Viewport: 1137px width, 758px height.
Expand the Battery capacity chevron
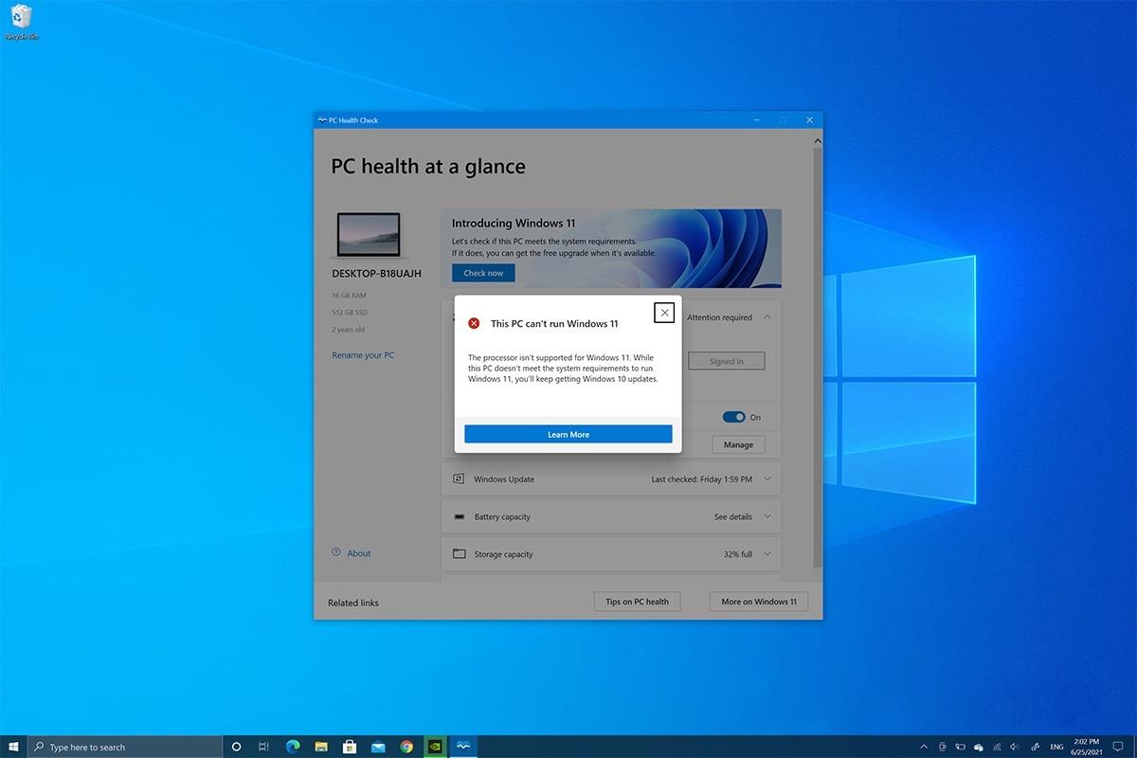pyautogui.click(x=767, y=517)
